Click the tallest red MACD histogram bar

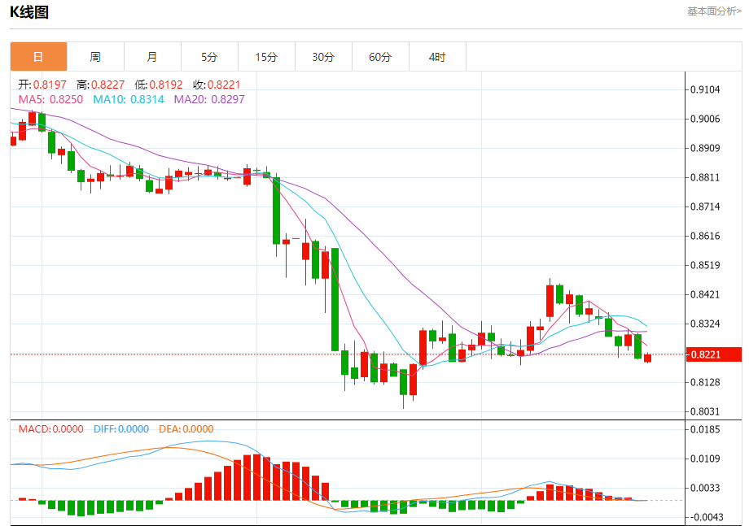click(x=257, y=477)
